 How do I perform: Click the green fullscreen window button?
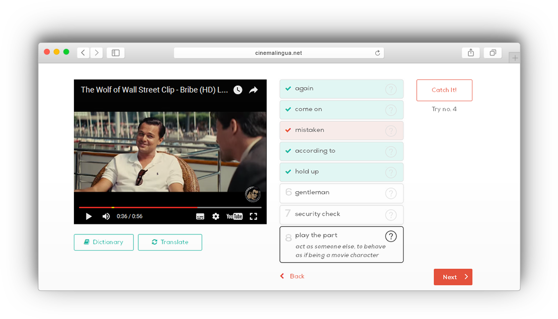coord(66,52)
